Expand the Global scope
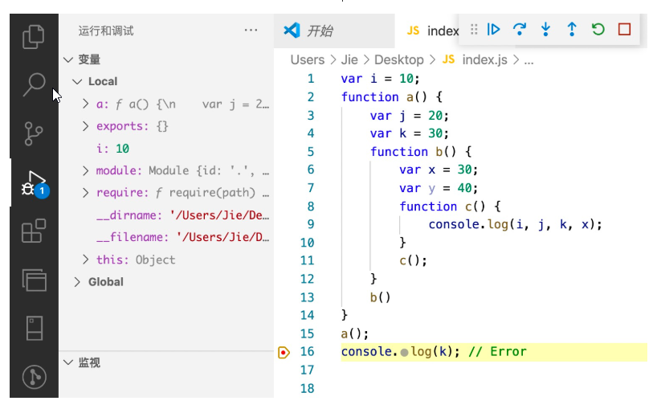Image resolution: width=661 pixels, height=405 pixels. pyautogui.click(x=77, y=282)
